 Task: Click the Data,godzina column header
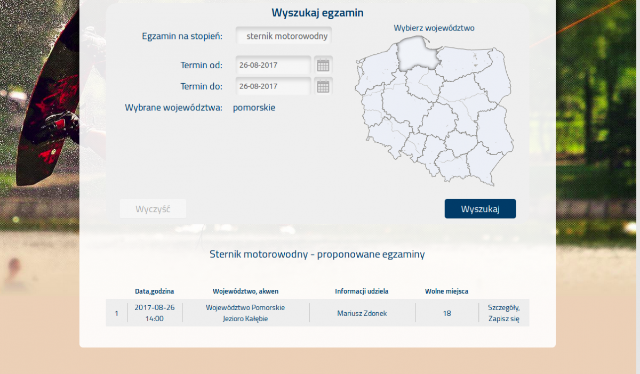click(x=155, y=291)
